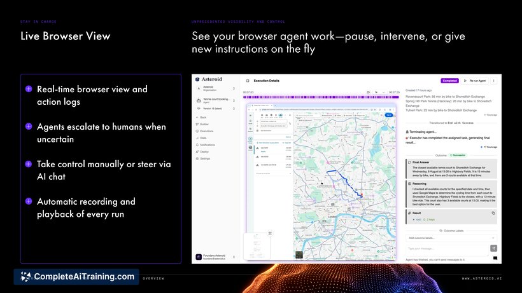Click the Executions sidebar icon
522x293 pixels.
[197, 131]
